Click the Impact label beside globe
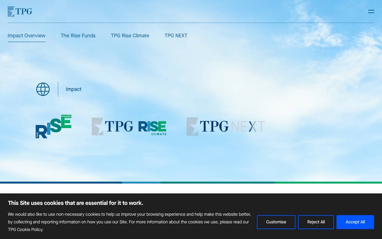The width and height of the screenshot is (382, 239). (74, 89)
